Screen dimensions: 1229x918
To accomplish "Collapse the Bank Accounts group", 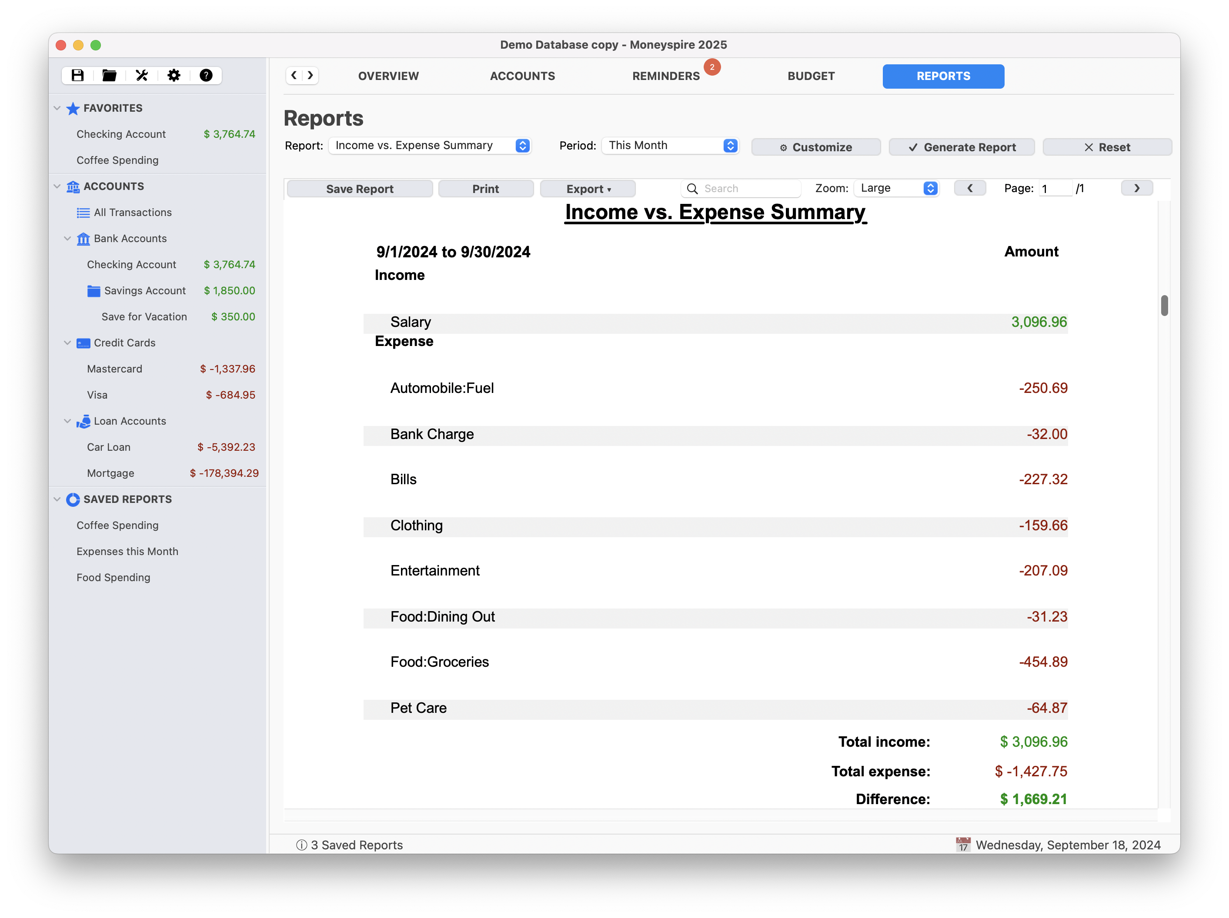I will 68,239.
